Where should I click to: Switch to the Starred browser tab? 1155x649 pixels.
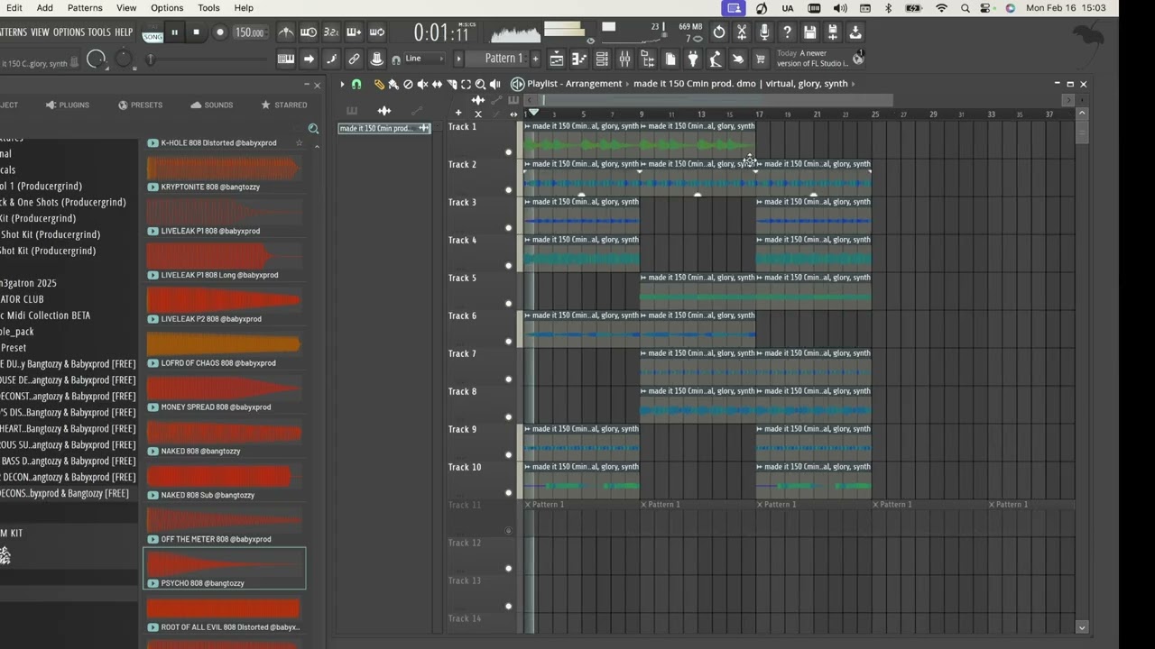(284, 105)
